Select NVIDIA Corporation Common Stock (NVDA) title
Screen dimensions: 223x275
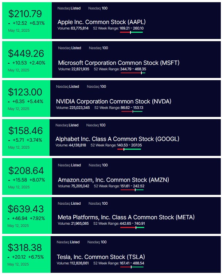click(x=114, y=101)
